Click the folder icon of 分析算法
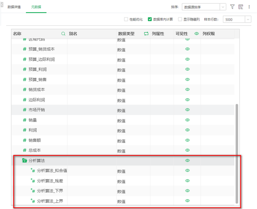This screenshot has height=209, width=257. [x=24, y=160]
